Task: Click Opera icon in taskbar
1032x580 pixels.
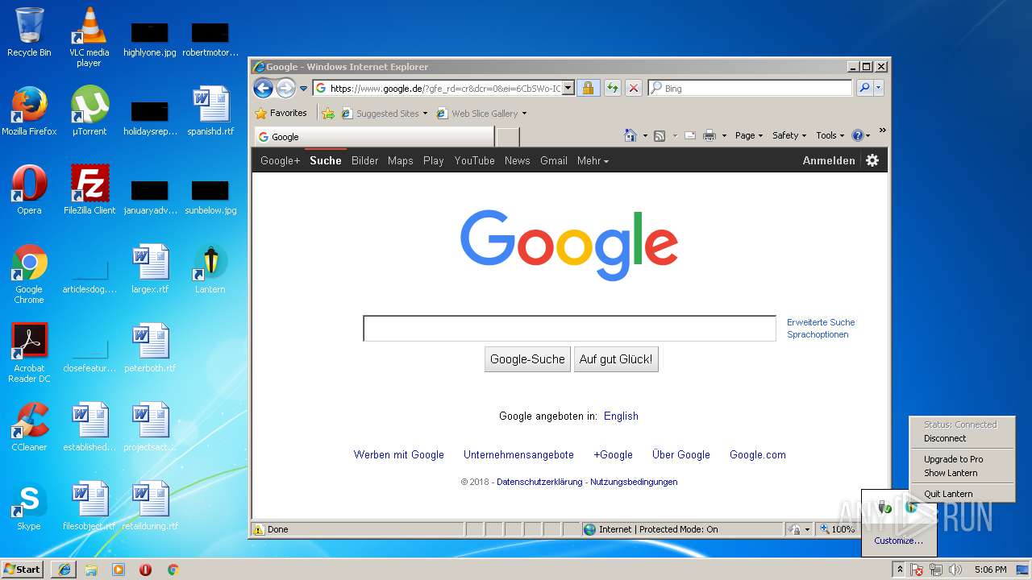Action: (x=146, y=570)
